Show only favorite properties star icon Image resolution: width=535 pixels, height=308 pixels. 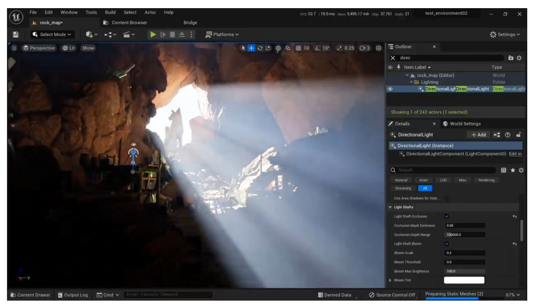pyautogui.click(x=512, y=170)
